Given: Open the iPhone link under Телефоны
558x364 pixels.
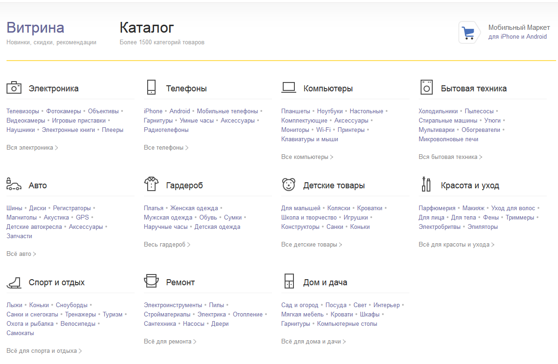Looking at the screenshot, I should [153, 111].
